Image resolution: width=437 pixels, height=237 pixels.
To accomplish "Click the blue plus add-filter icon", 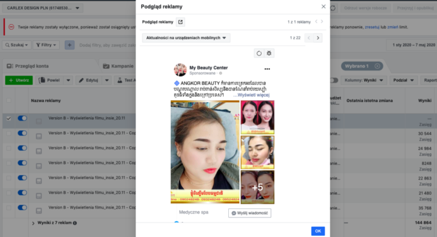I will 69,45.
